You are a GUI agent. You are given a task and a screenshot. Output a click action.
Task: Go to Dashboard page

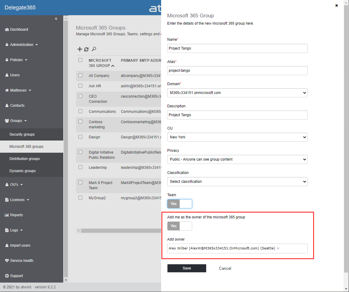[x=19, y=30]
